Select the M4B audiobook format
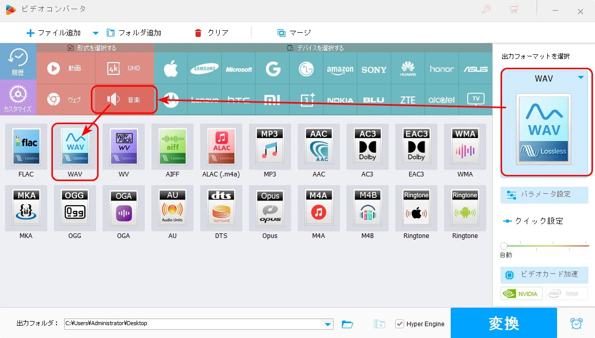 [368, 208]
